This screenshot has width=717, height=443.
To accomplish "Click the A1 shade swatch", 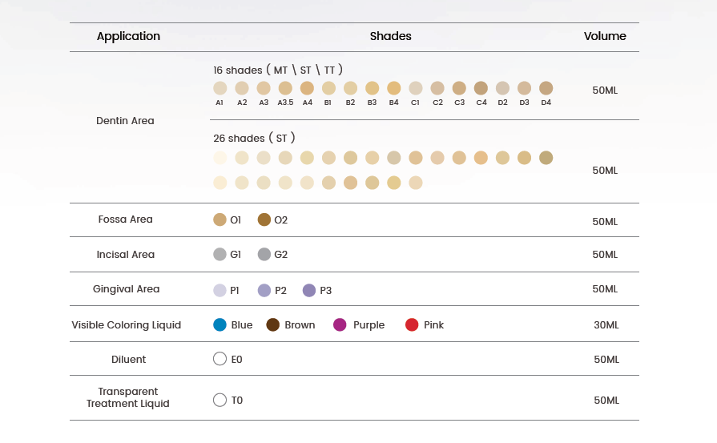I will tap(220, 88).
